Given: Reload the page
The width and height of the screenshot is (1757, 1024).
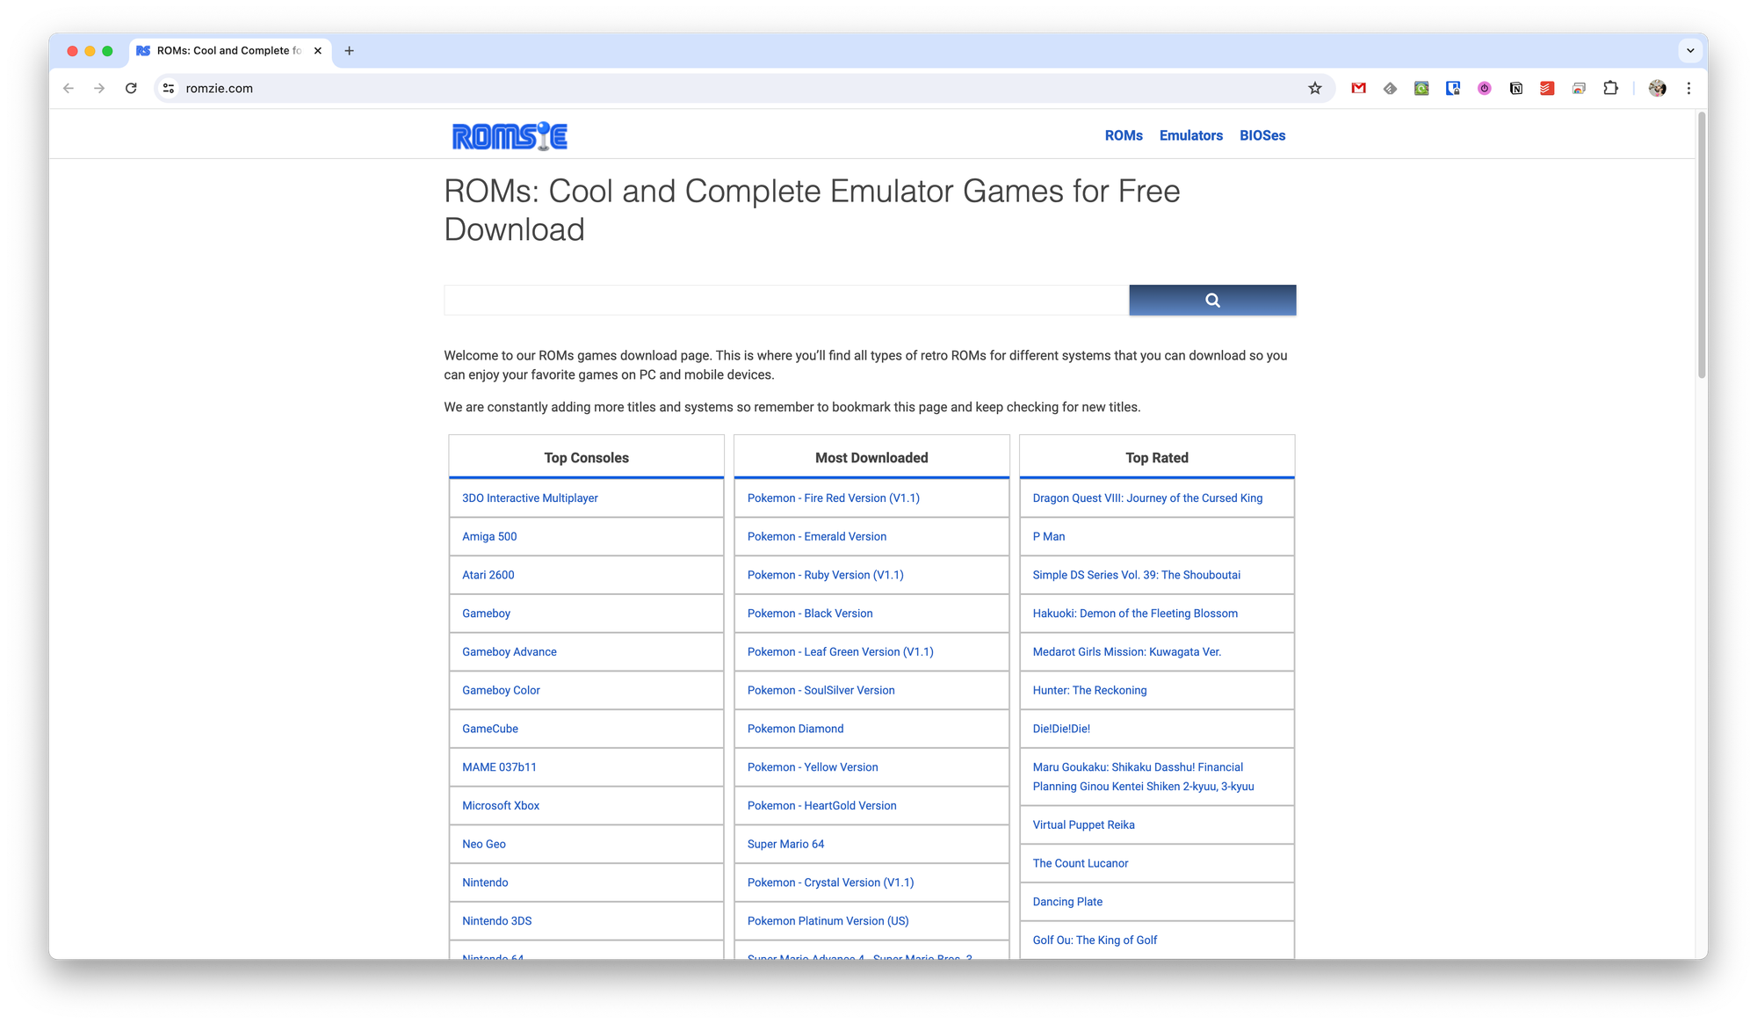Looking at the screenshot, I should tap(131, 88).
